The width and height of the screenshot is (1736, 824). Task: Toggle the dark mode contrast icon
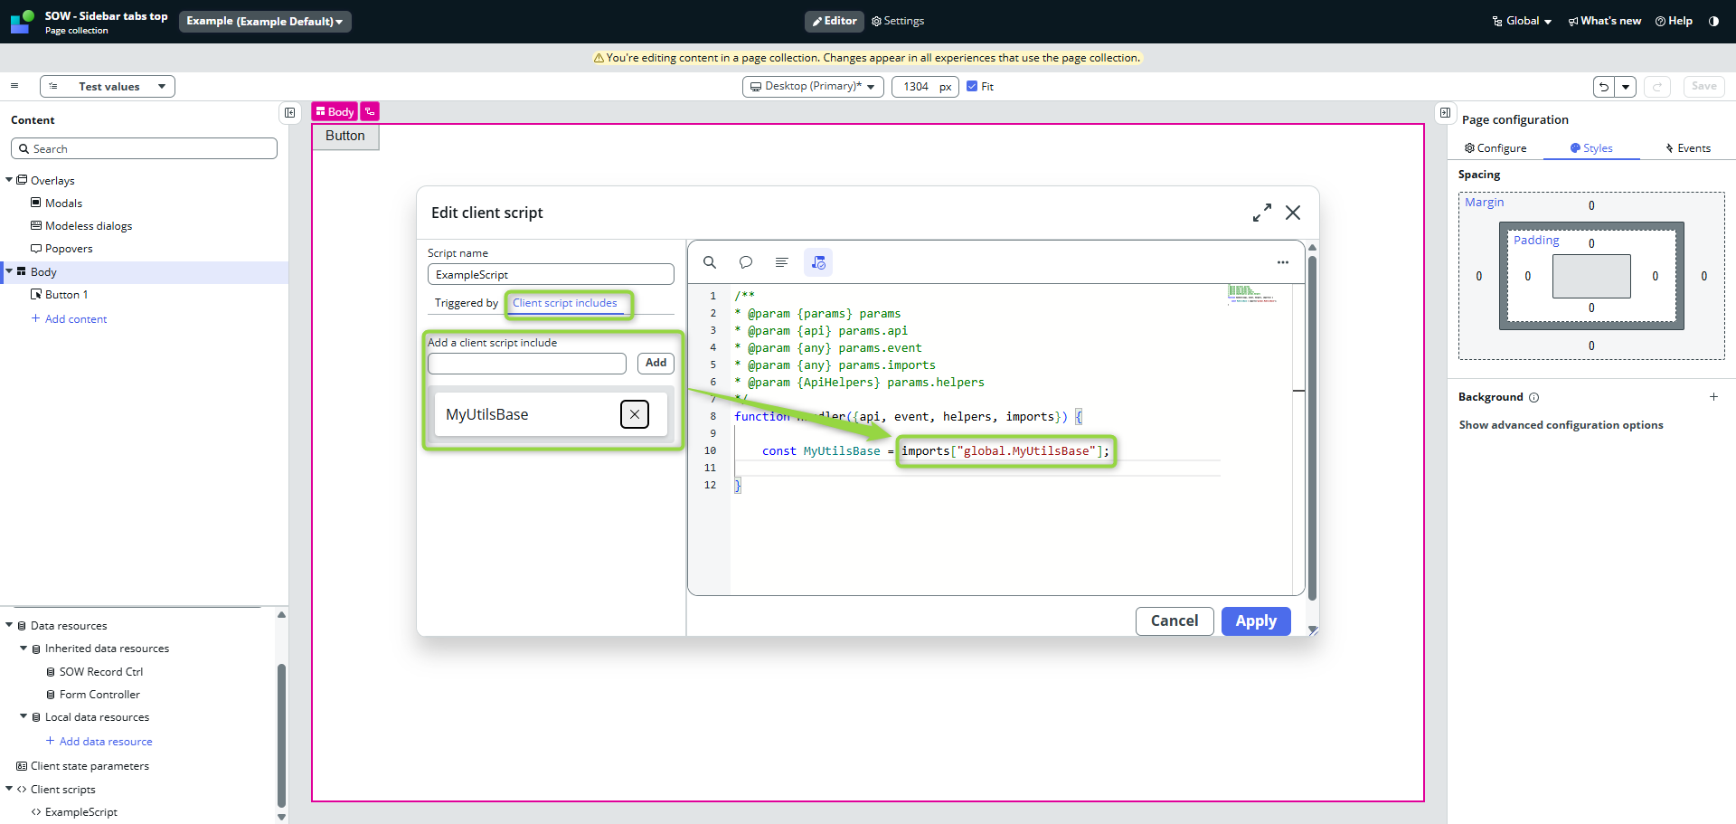tap(1713, 21)
